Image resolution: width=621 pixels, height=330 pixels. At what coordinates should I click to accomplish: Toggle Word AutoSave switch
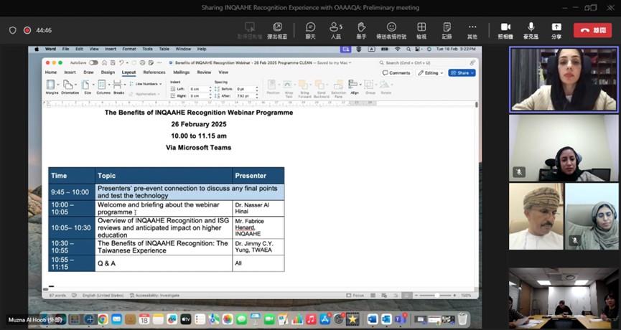click(x=93, y=62)
